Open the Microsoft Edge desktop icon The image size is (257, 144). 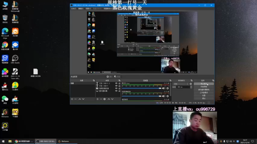5,33
